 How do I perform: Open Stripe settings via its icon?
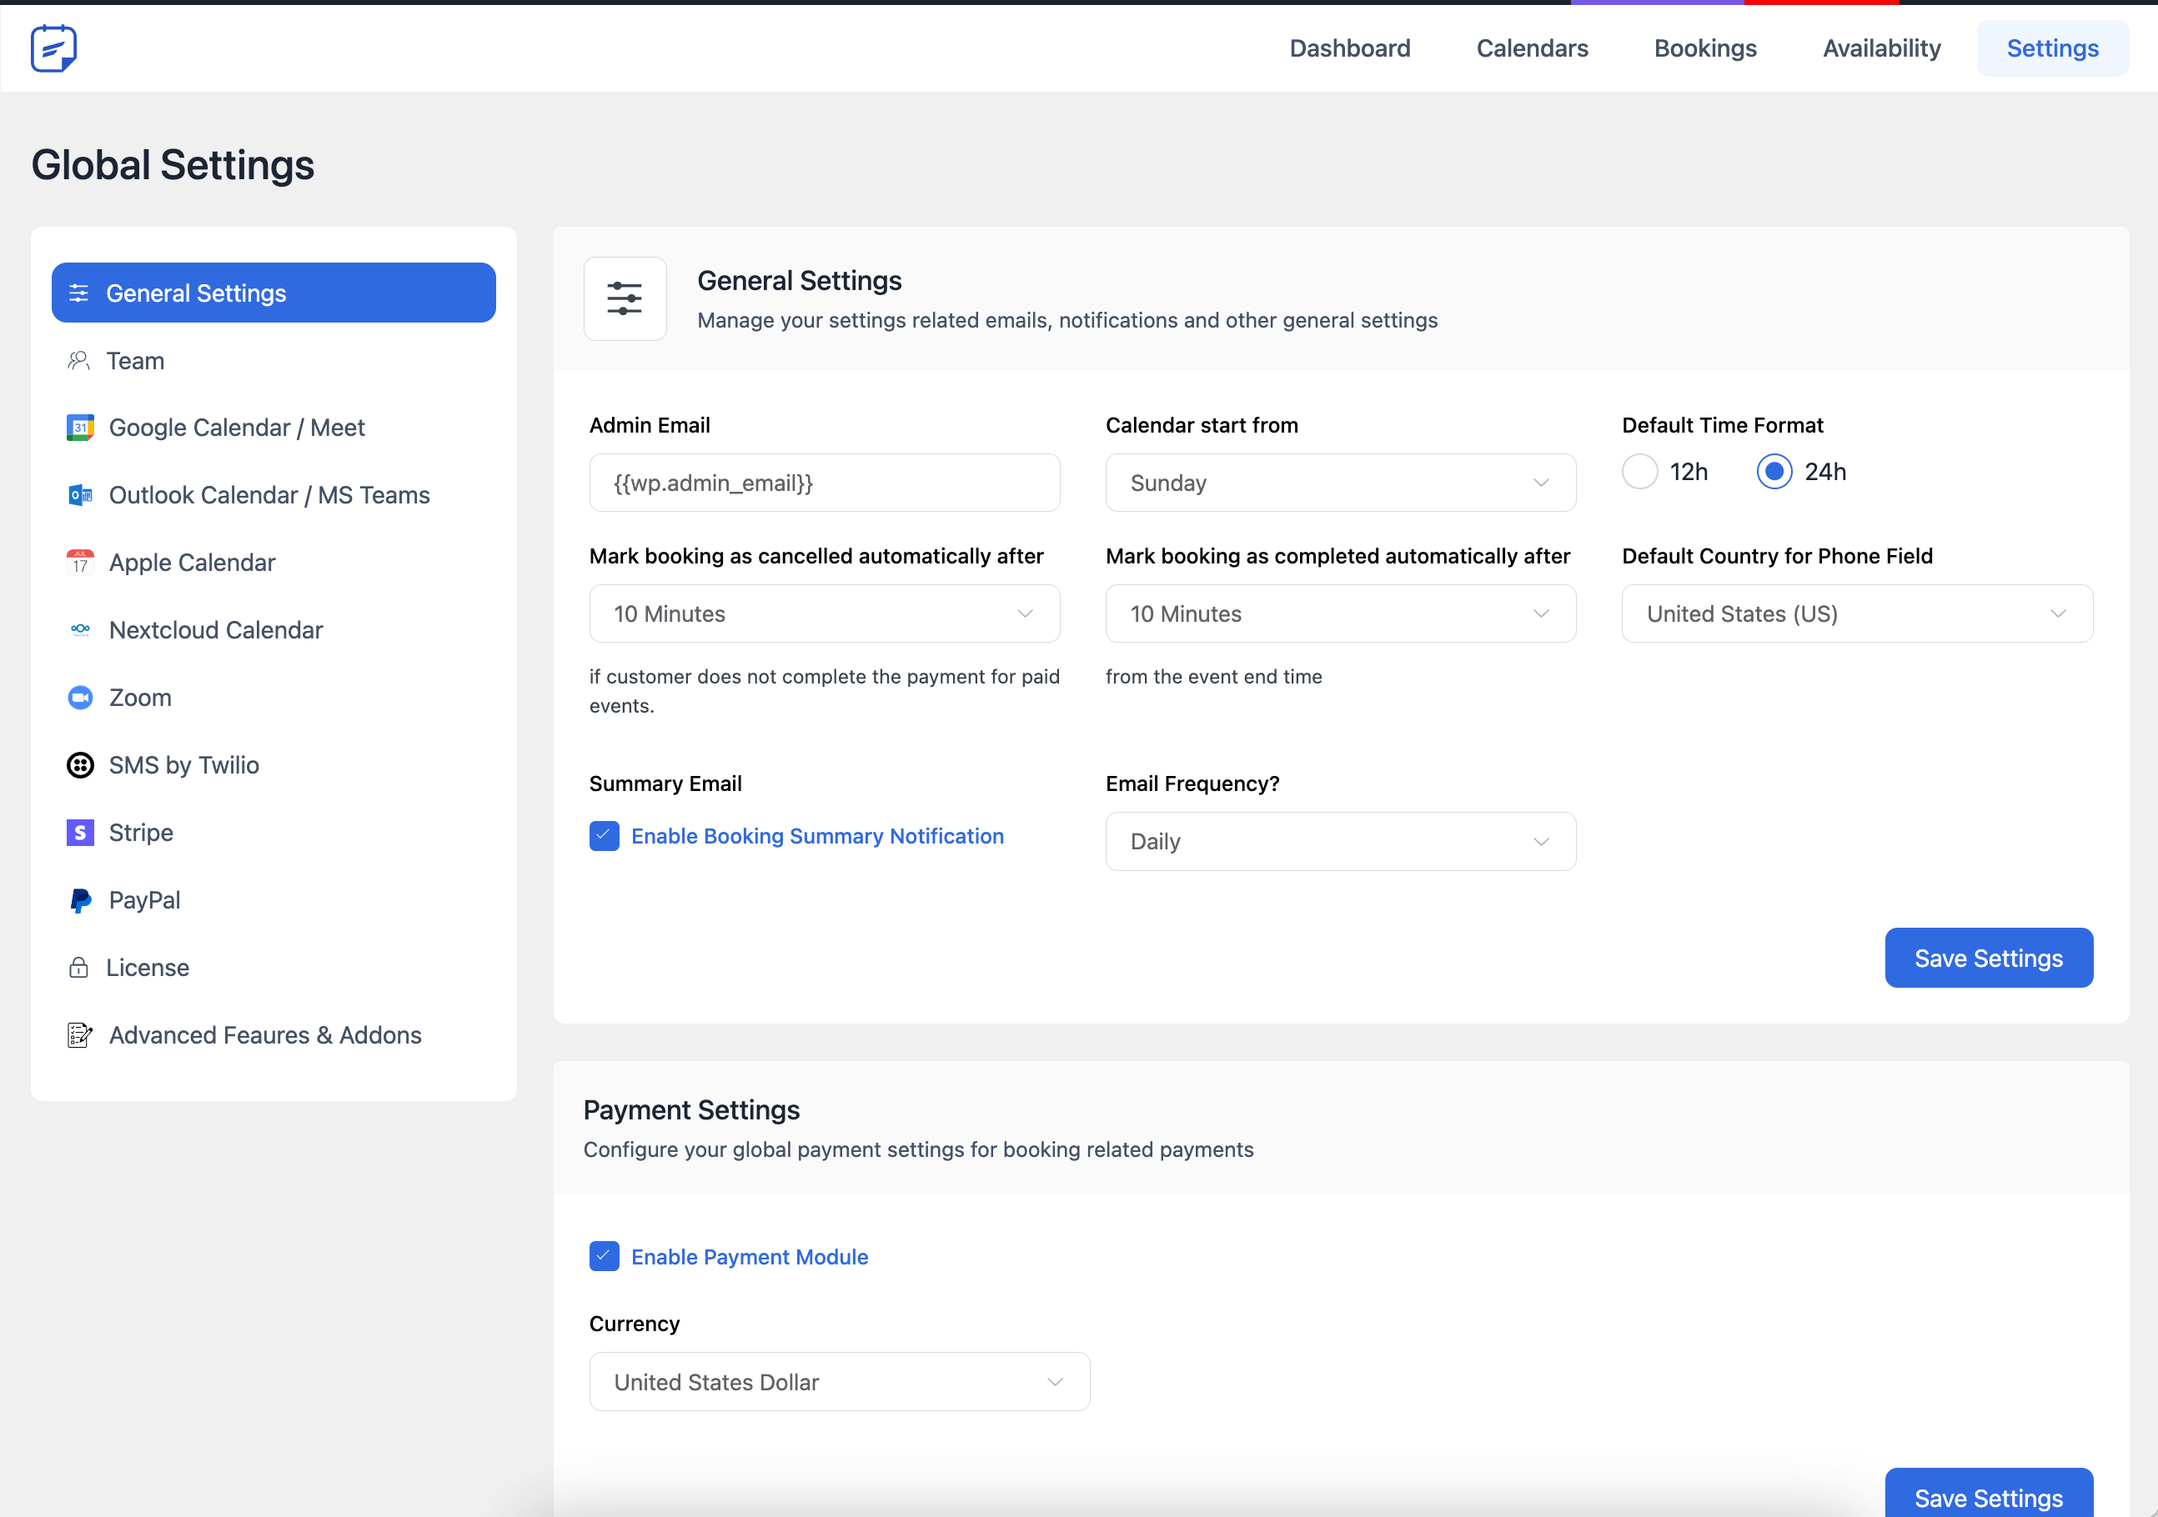(80, 832)
